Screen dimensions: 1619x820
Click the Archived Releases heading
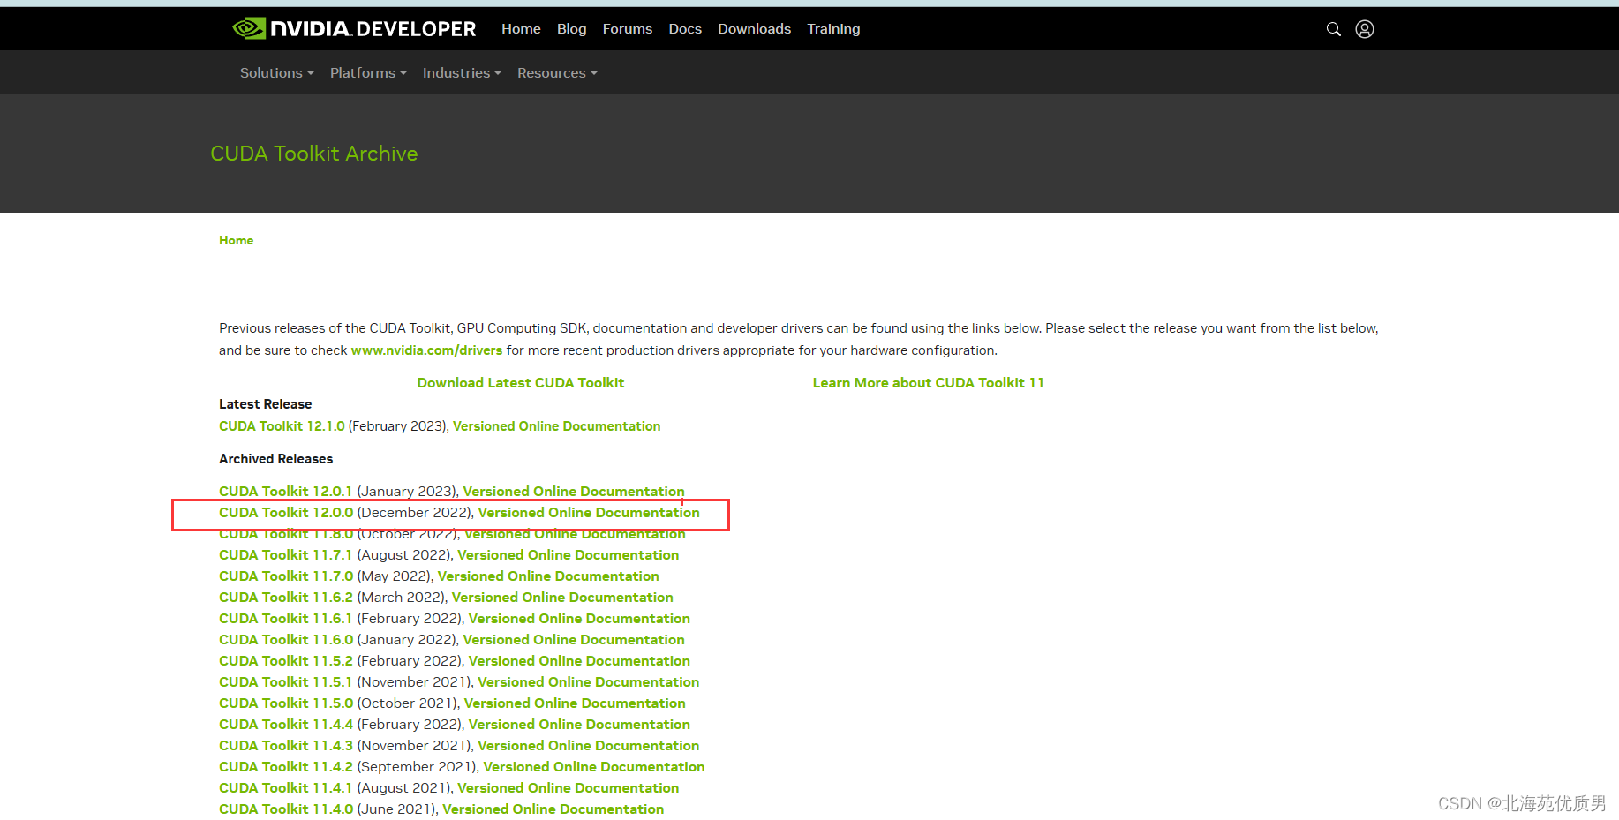click(275, 459)
